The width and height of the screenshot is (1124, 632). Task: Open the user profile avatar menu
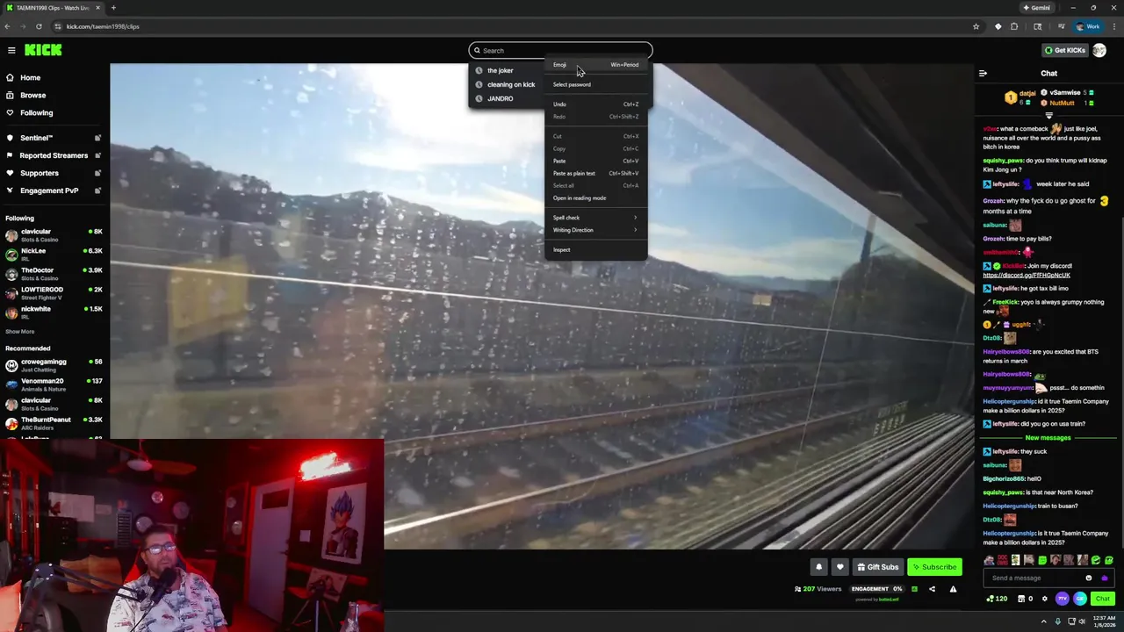click(x=1099, y=50)
